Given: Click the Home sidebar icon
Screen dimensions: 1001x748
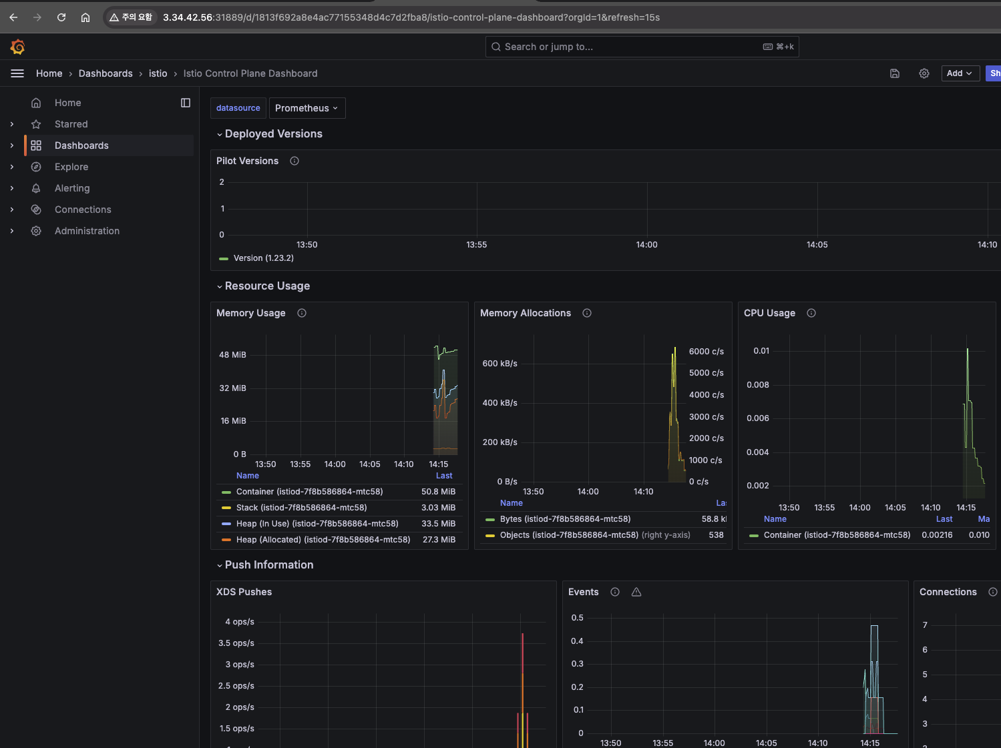Looking at the screenshot, I should [36, 103].
